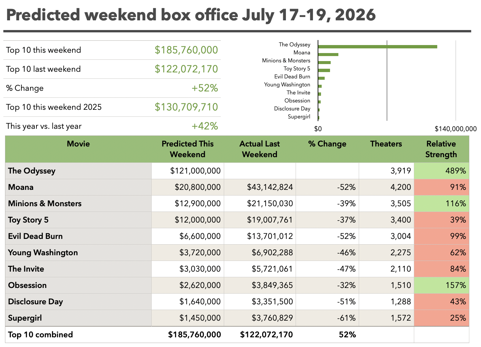Click the page title heading text
Viewport: 481px width, 347px height.
coord(191,15)
